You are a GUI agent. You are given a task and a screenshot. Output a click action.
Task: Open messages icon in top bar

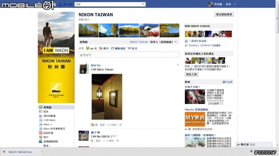[x=65, y=4]
